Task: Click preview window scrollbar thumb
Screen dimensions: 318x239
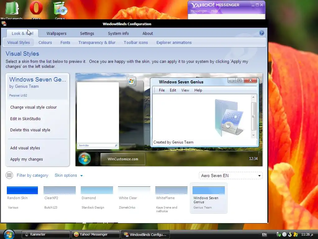Action: point(253,116)
